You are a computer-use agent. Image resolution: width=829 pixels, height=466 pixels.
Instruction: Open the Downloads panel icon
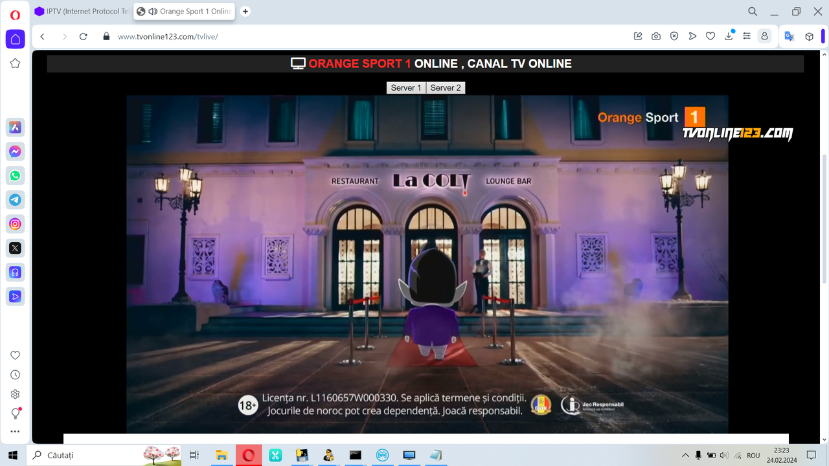(x=729, y=36)
